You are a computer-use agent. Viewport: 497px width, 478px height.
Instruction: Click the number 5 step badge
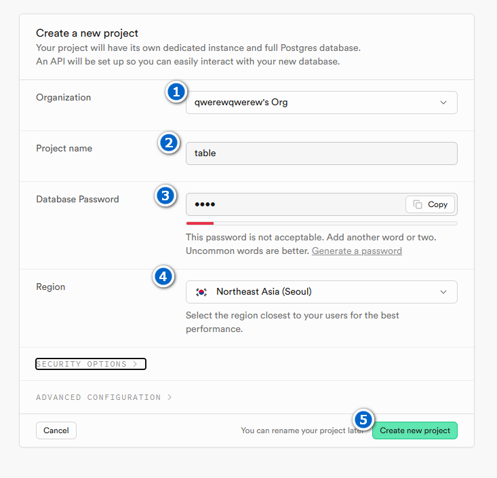point(363,420)
